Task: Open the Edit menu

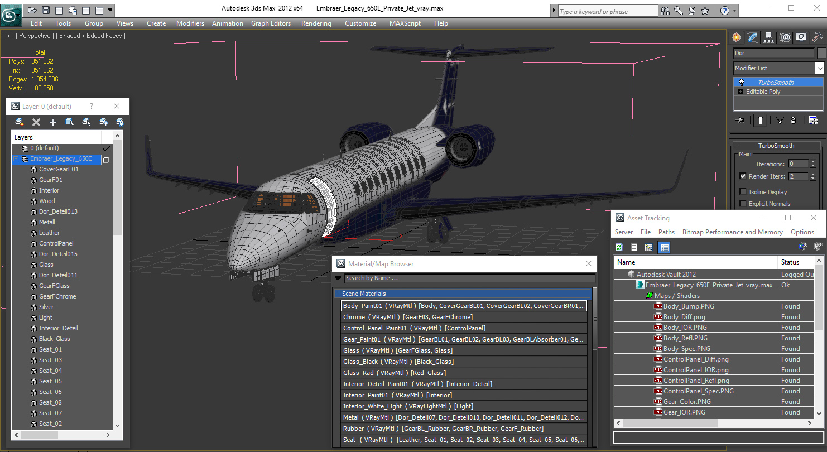Action: coord(36,23)
